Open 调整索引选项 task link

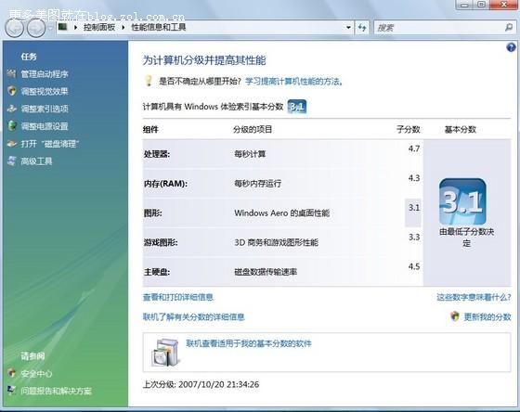(x=45, y=109)
